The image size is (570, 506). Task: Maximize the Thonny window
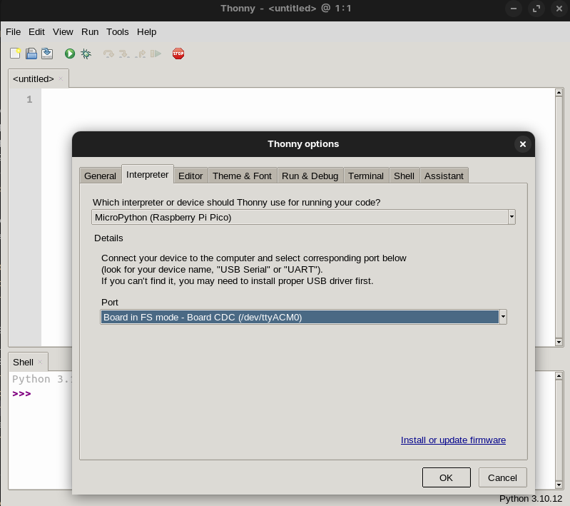[536, 9]
